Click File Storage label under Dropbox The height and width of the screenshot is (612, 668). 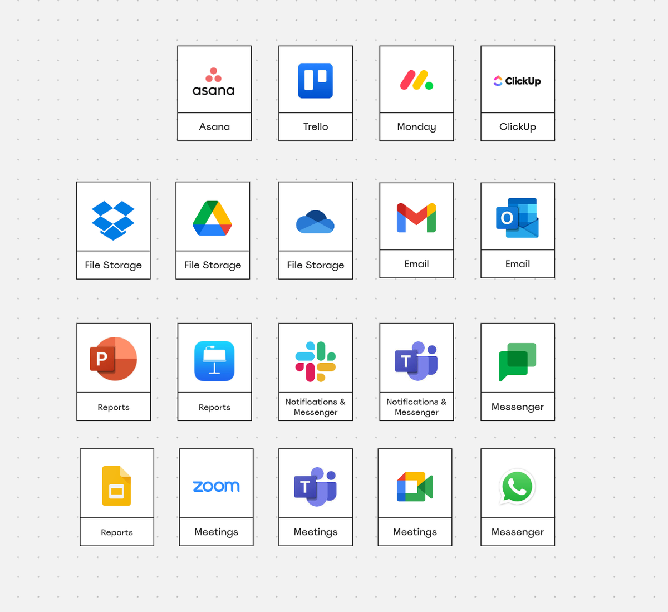tap(114, 266)
